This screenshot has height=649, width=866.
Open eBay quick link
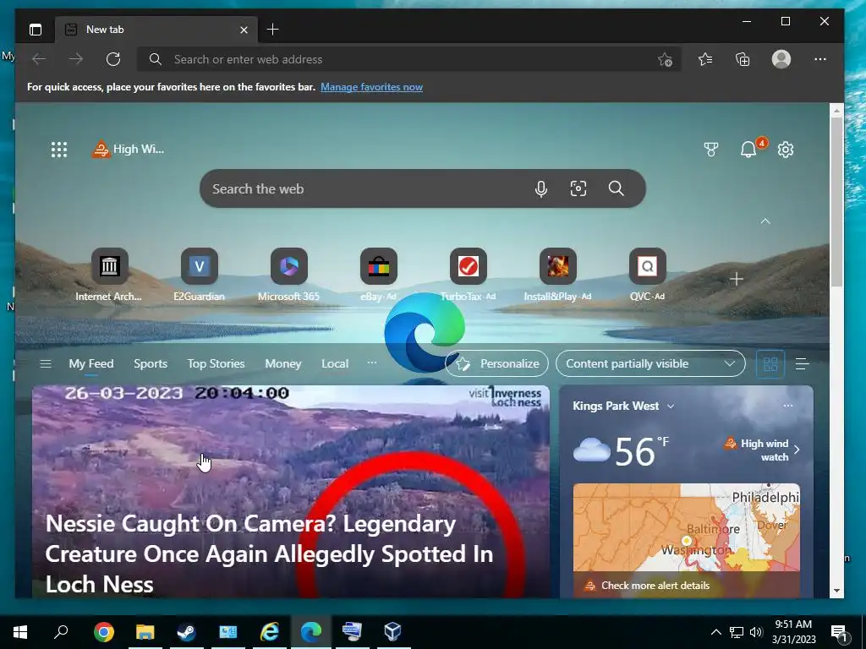tap(378, 275)
